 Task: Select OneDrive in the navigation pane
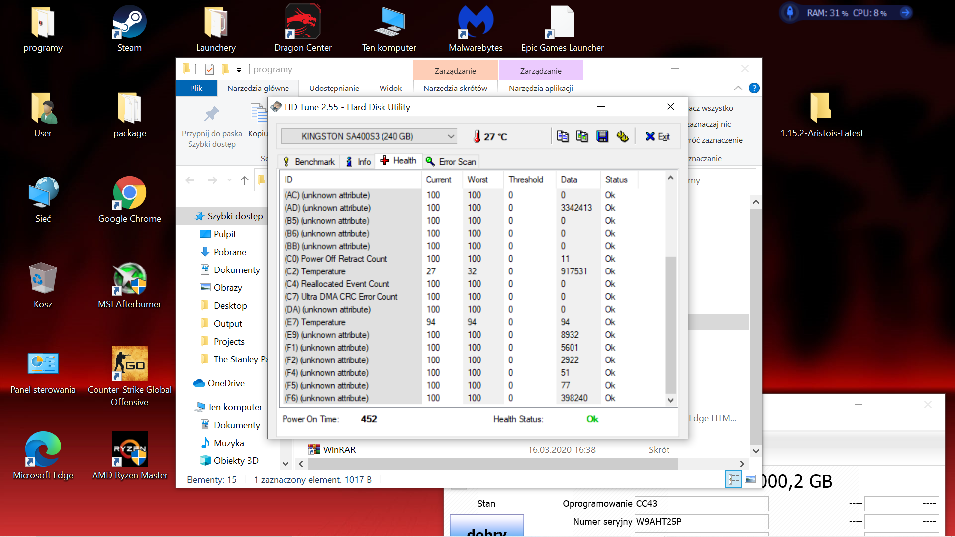219,383
